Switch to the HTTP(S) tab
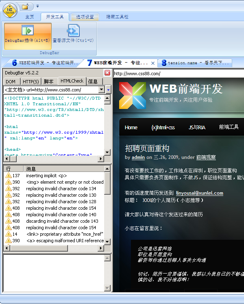The image size is (244, 304). (31, 82)
